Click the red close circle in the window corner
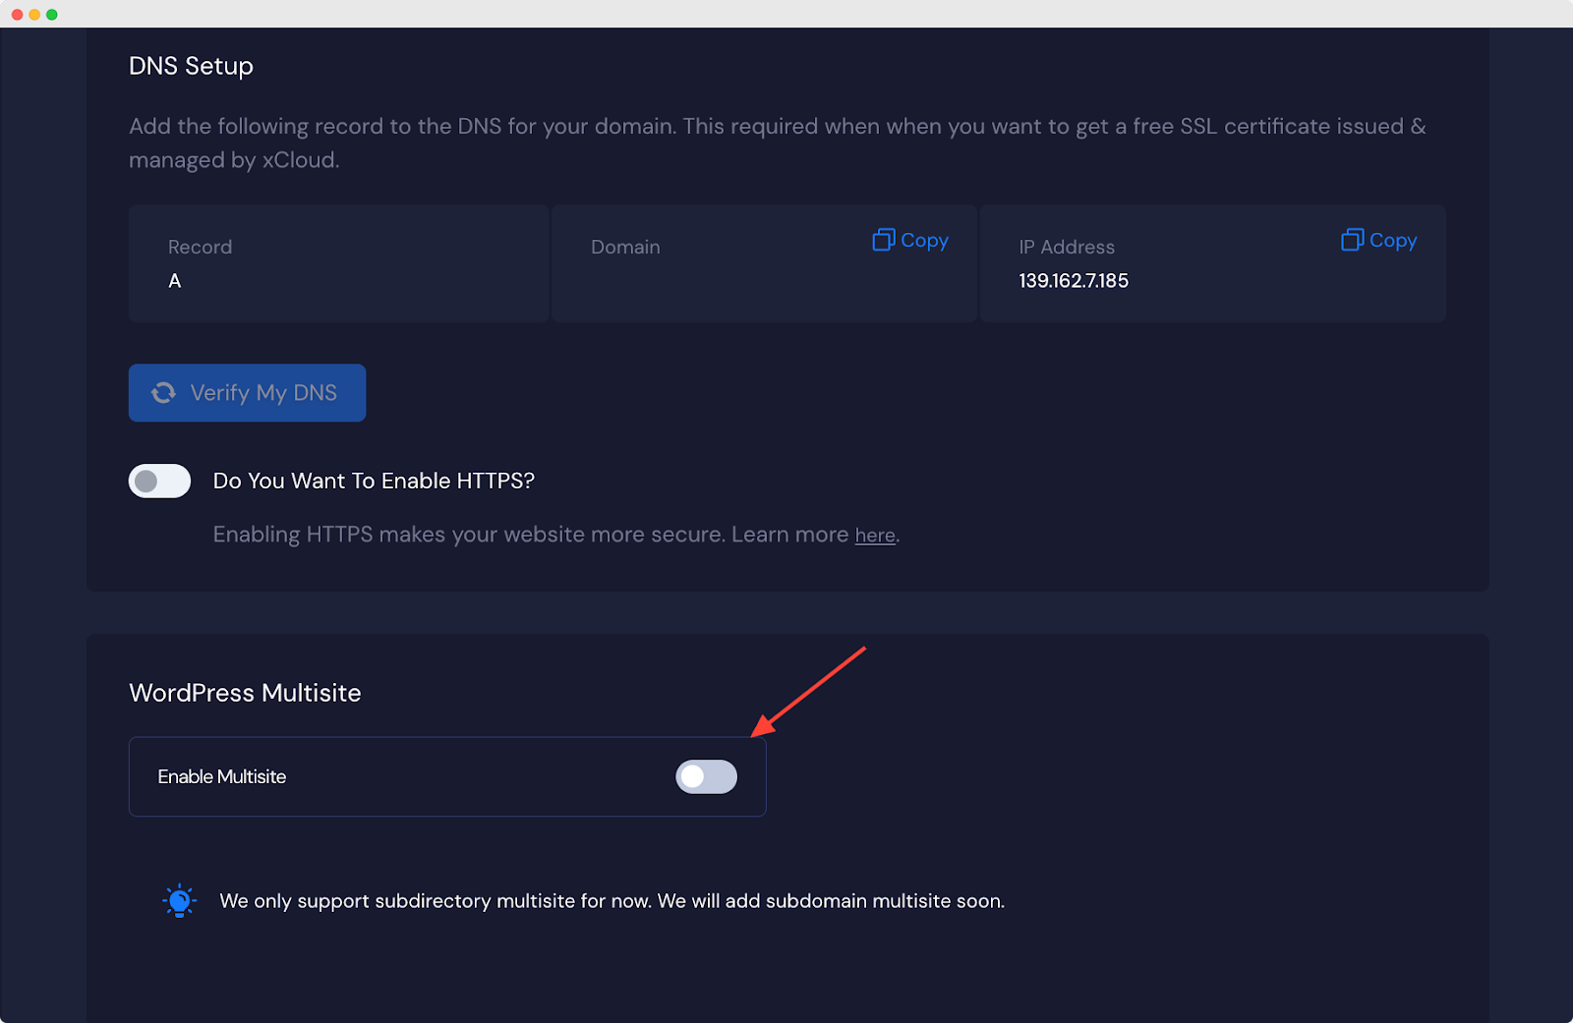1573x1023 pixels. coord(15,14)
